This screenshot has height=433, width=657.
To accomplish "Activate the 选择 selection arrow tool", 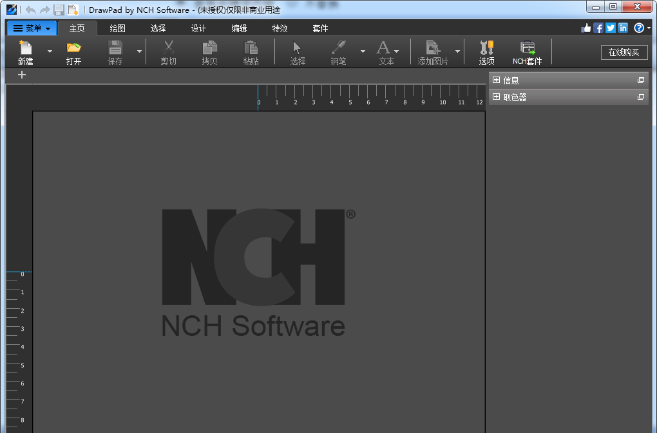I will [297, 51].
